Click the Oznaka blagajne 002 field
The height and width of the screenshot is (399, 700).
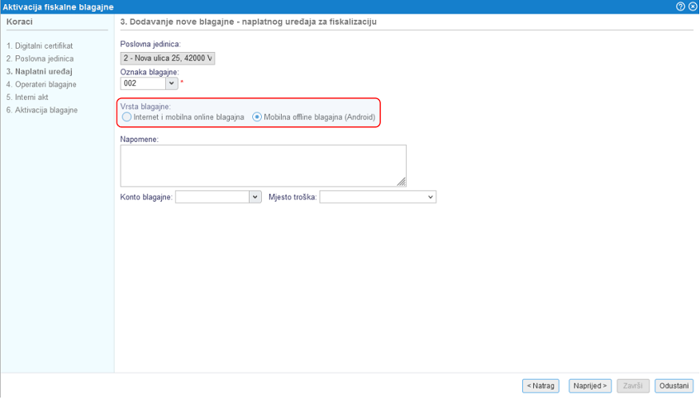pos(143,83)
